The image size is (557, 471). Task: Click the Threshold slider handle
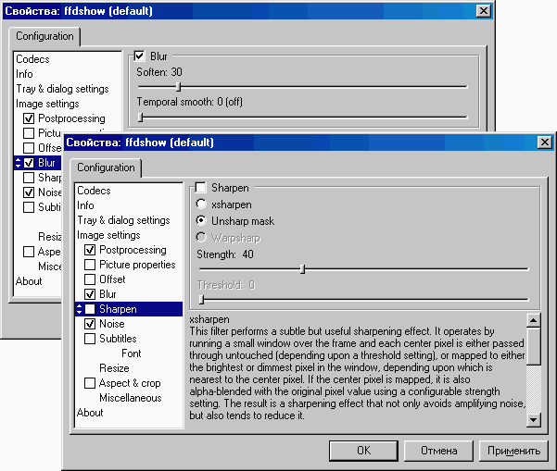pos(201,300)
